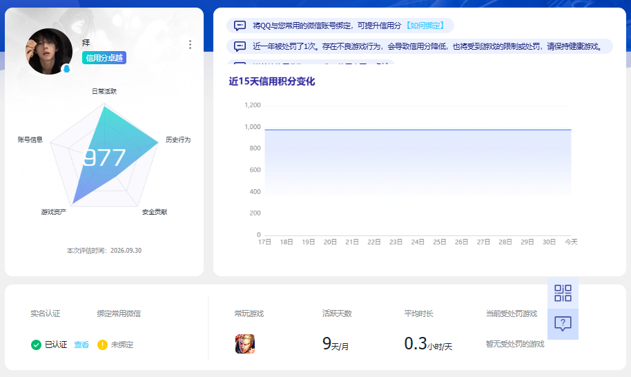
Task: Click the 9天/月 active days value
Action: click(336, 344)
